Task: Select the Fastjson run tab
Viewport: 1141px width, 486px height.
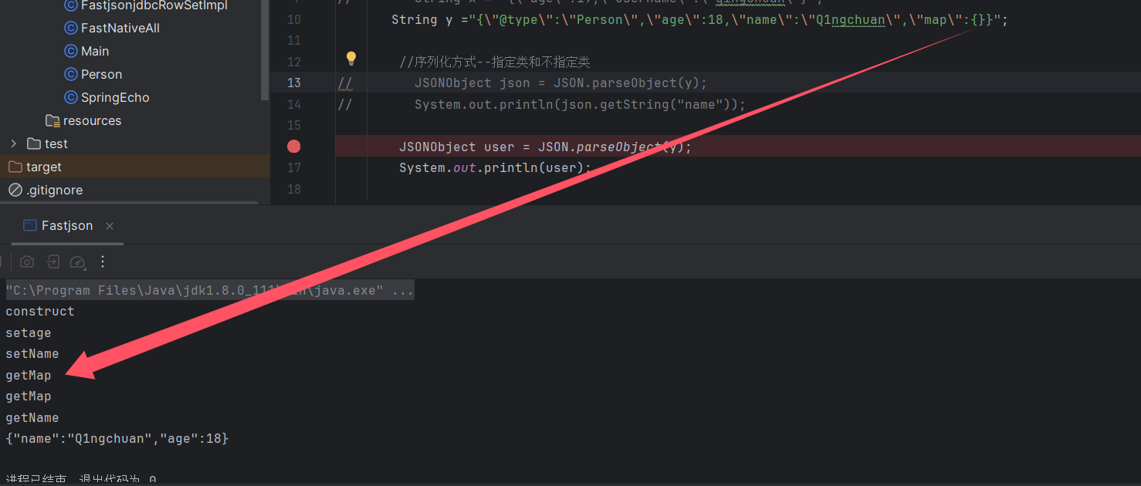Action: point(66,225)
